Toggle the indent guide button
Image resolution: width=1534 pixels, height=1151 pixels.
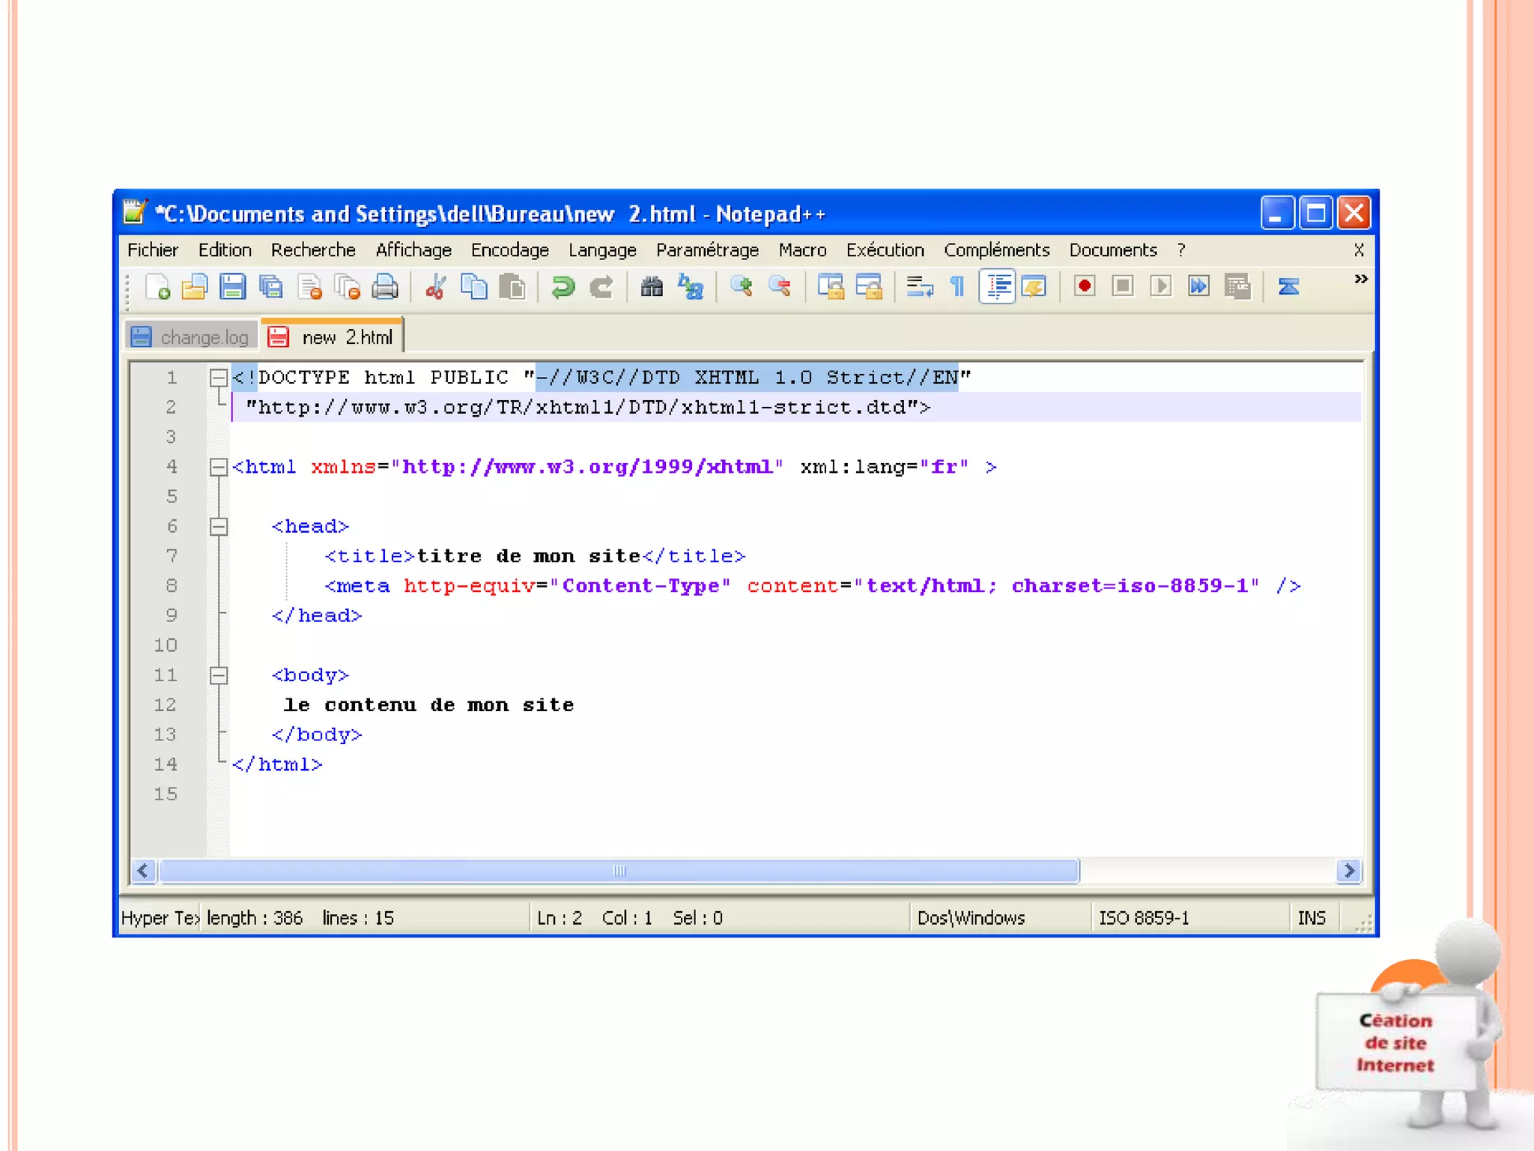click(x=998, y=287)
